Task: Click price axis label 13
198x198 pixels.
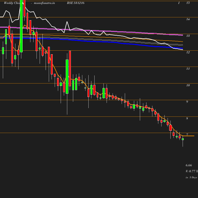Action: pos(188,36)
